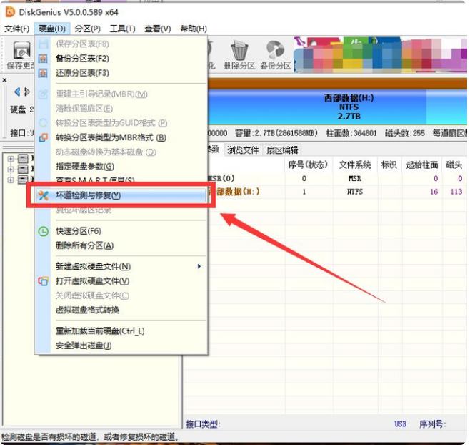The height and width of the screenshot is (445, 470).
Task: Click the 打开虚拟硬盘文件 menu icon
Action: [x=43, y=281]
